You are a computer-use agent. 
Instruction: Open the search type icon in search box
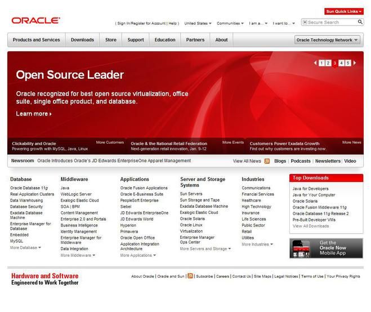click(x=305, y=23)
